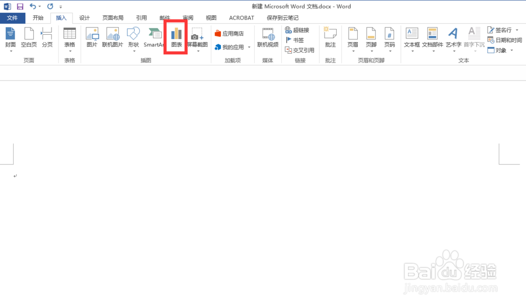Screen dimensions: 526x306
Task: Click the Save icon in quick access toolbar
Action: pos(19,6)
